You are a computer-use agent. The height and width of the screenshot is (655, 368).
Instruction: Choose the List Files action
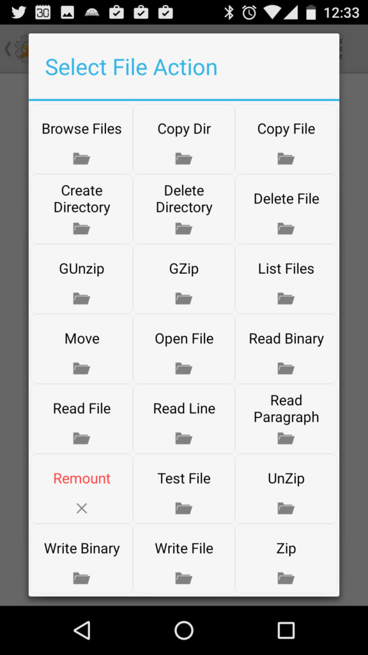tap(286, 279)
